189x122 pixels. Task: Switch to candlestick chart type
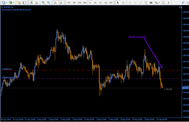[x=31, y=2]
